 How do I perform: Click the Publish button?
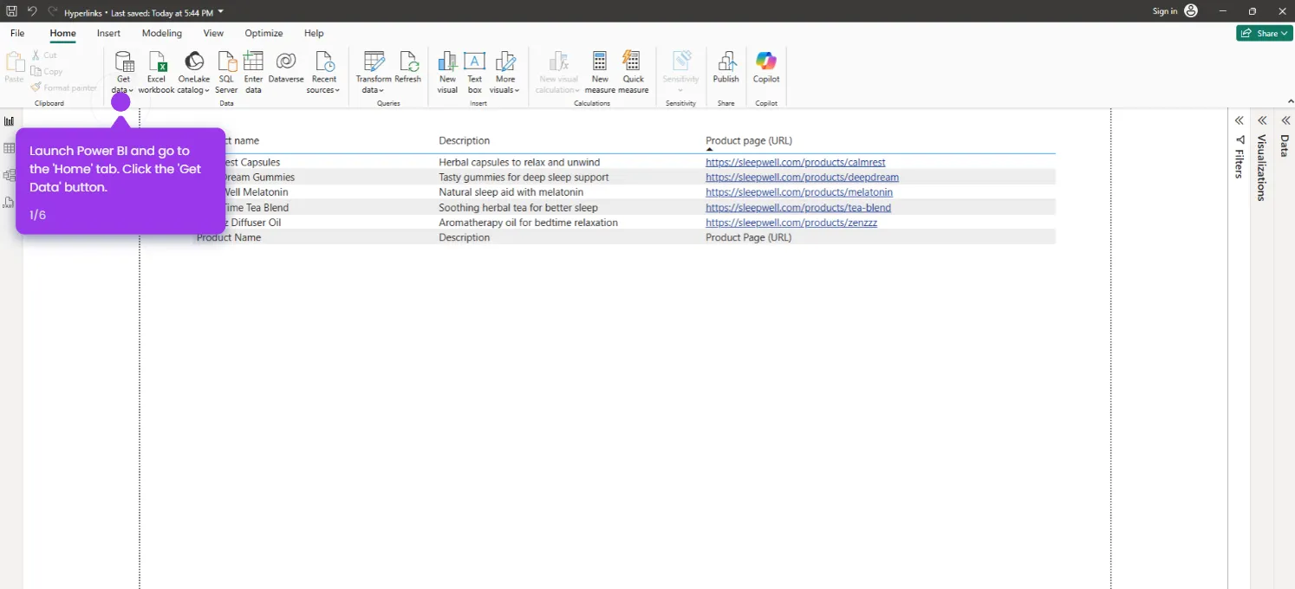click(726, 68)
